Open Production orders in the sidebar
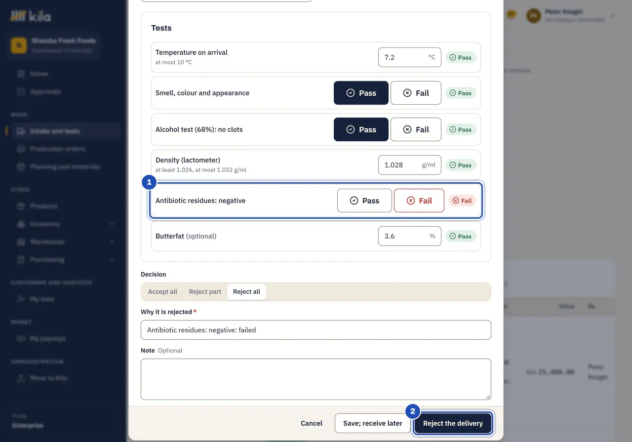This screenshot has width=632, height=442. pos(66,149)
